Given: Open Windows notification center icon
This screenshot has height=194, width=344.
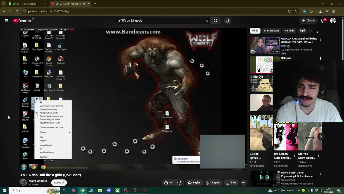Looking at the screenshot, I should [x=339, y=190].
